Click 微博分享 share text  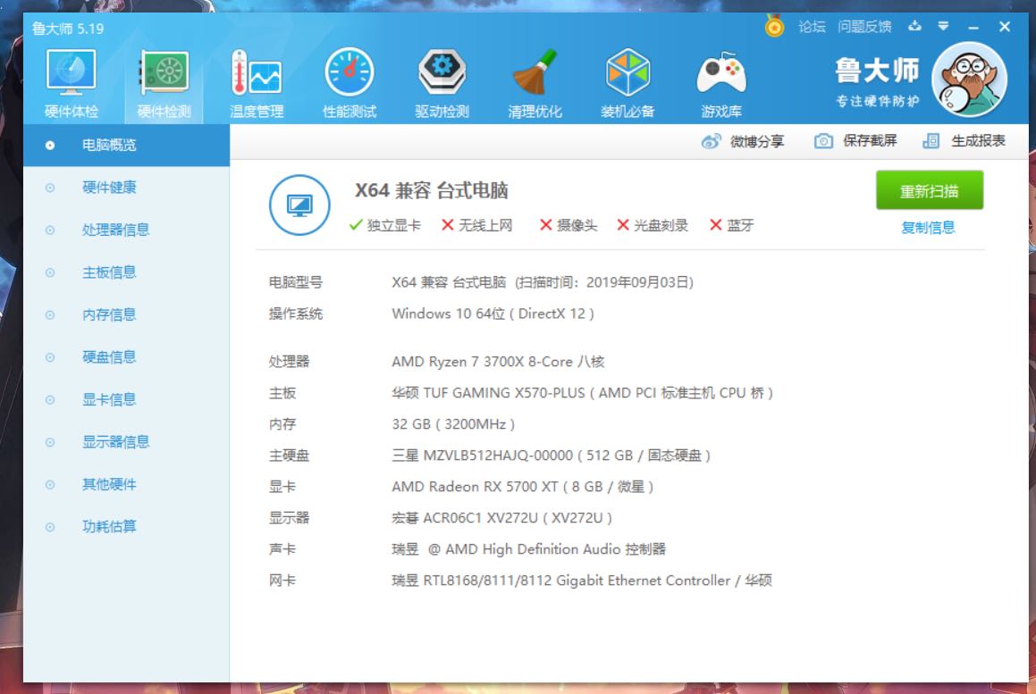[757, 141]
